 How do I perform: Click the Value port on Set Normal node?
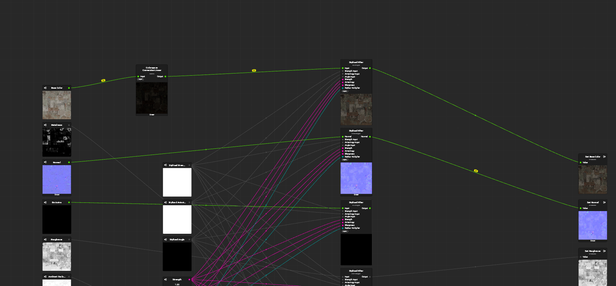(581, 208)
